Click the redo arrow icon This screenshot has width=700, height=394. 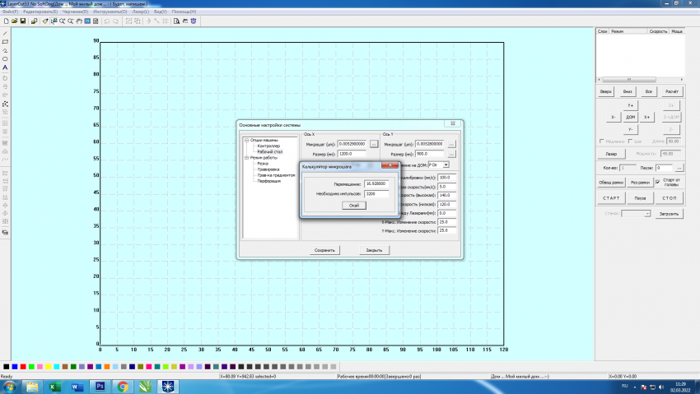pyautogui.click(x=115, y=21)
